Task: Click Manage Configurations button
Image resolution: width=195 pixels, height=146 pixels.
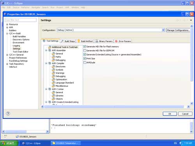Action: (x=178, y=30)
